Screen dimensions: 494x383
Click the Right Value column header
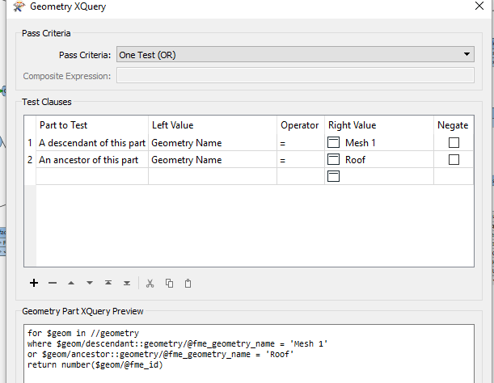379,125
